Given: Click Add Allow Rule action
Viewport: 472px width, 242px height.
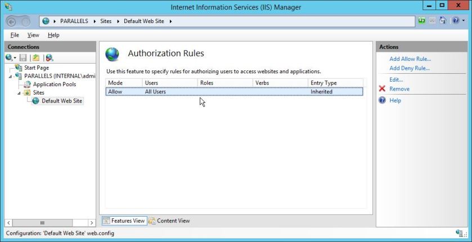Looking at the screenshot, I should (x=410, y=59).
